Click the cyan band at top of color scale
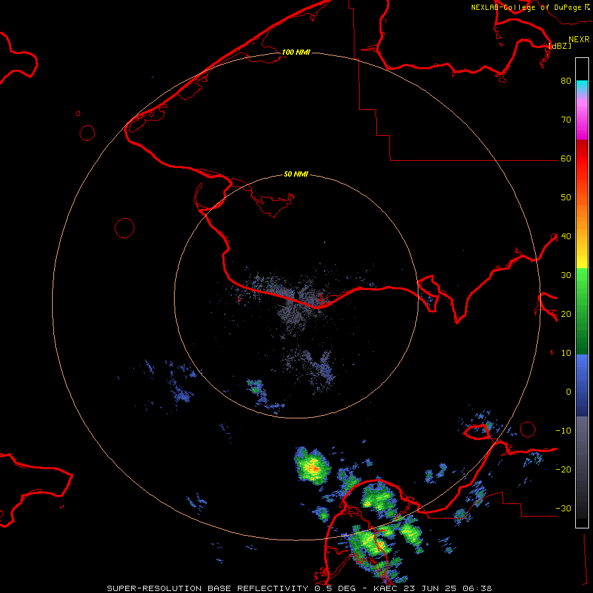This screenshot has height=593, width=593. point(582,87)
